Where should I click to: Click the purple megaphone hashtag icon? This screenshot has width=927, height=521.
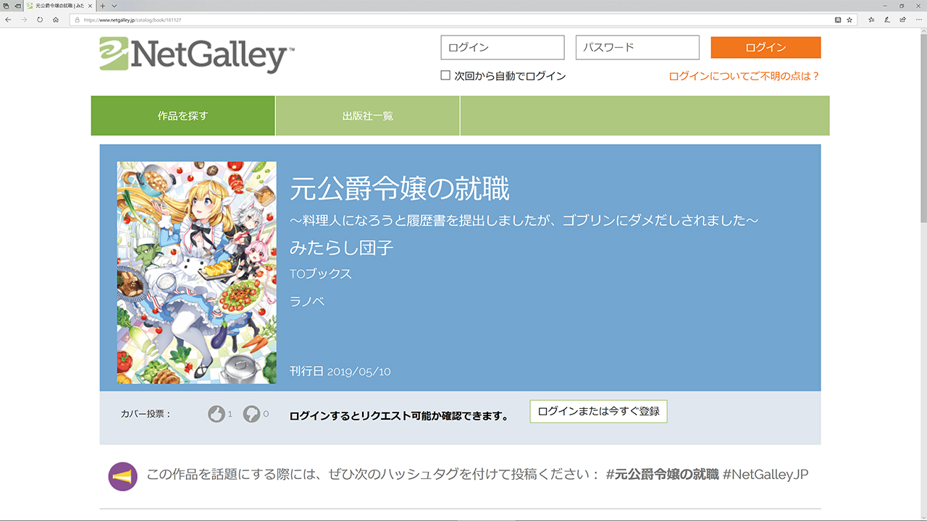(x=122, y=474)
